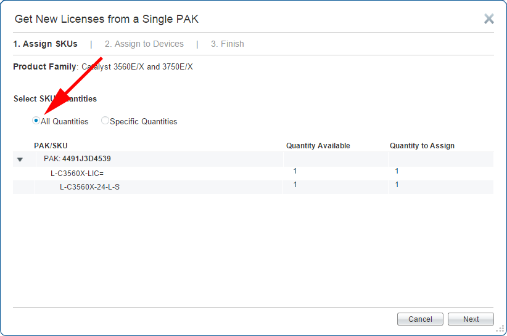Click the Product Family label text

44,66
